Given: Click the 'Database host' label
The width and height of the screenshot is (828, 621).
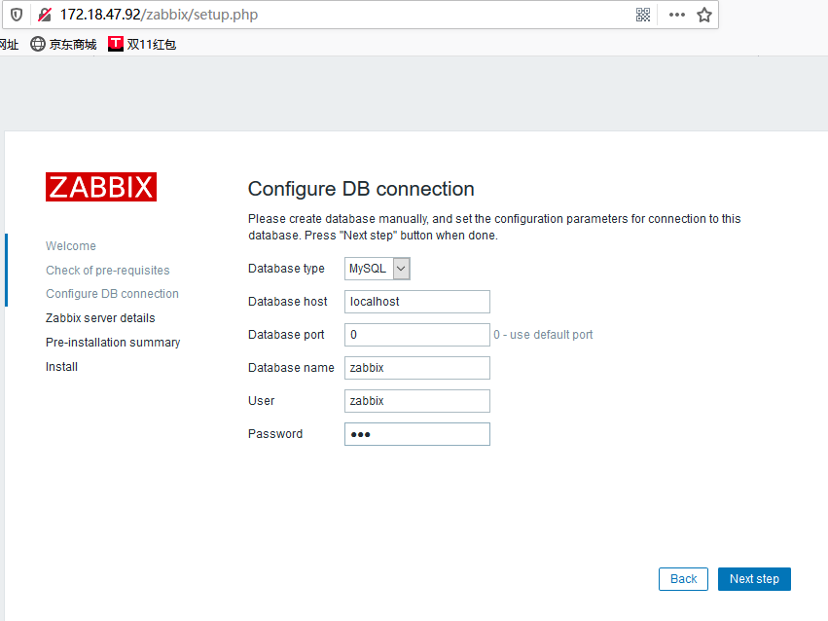Looking at the screenshot, I should pyautogui.click(x=288, y=302).
